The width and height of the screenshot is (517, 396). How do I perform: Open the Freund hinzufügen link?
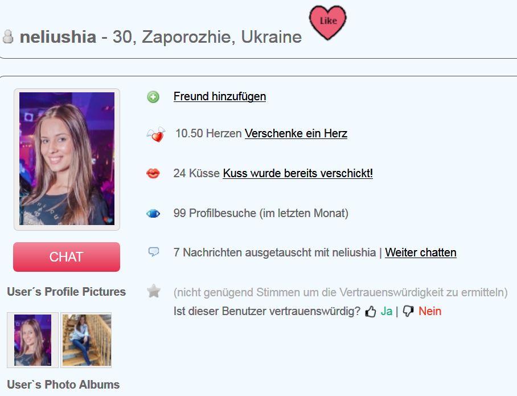coord(220,96)
